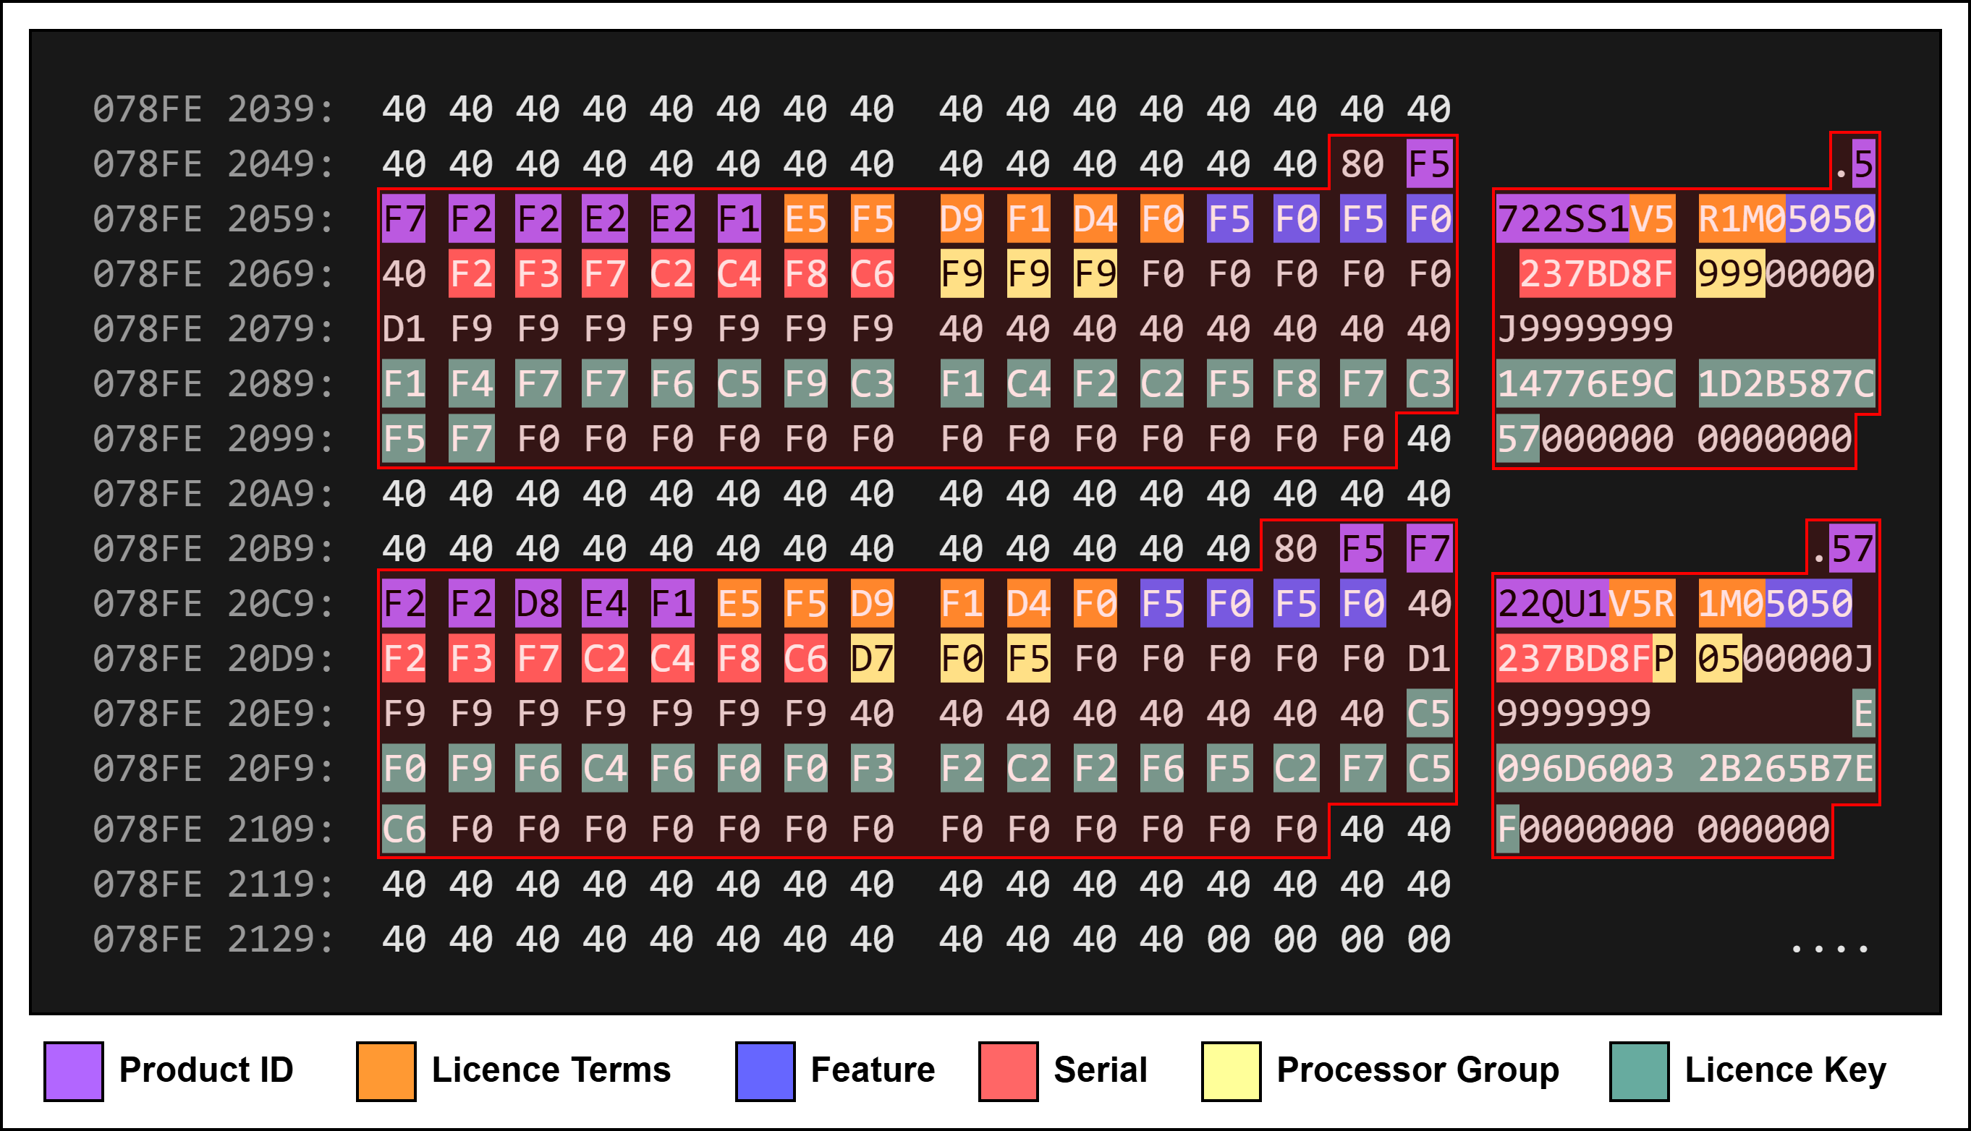This screenshot has height=1131, width=1971.
Task: Click the red Serial legend swatch
Action: coord(1008,1071)
